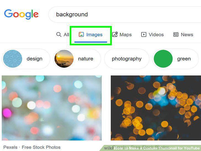Select the Images tab label

pos(94,35)
